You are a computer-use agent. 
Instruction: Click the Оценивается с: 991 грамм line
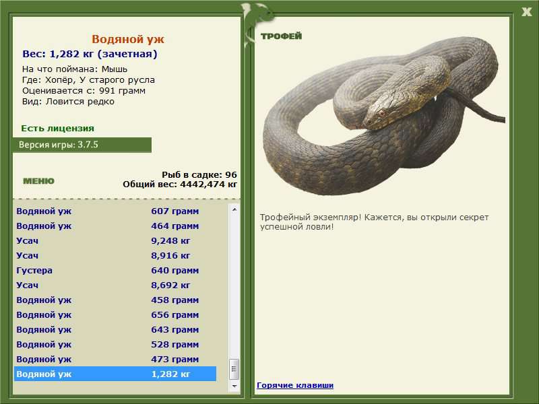[x=84, y=91]
